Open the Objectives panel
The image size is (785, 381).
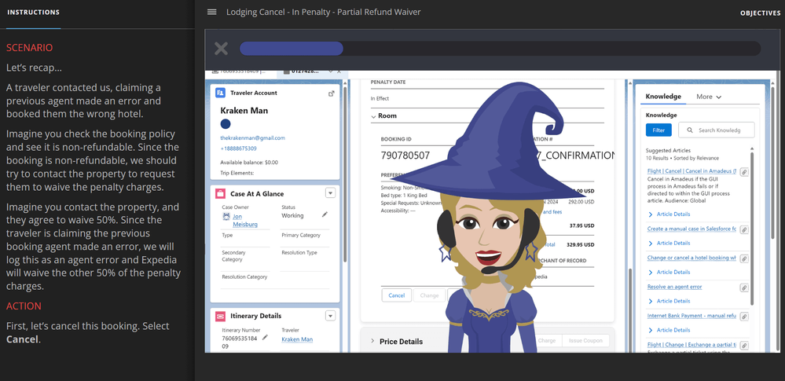[x=760, y=13]
